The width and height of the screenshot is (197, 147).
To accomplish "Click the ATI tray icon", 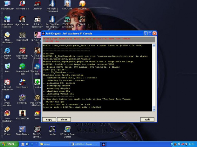I will coord(183,144).
